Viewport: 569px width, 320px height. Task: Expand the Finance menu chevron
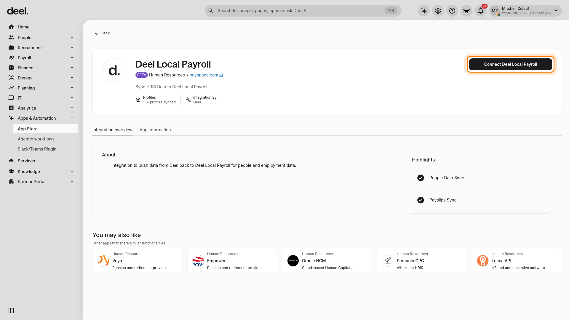click(72, 68)
